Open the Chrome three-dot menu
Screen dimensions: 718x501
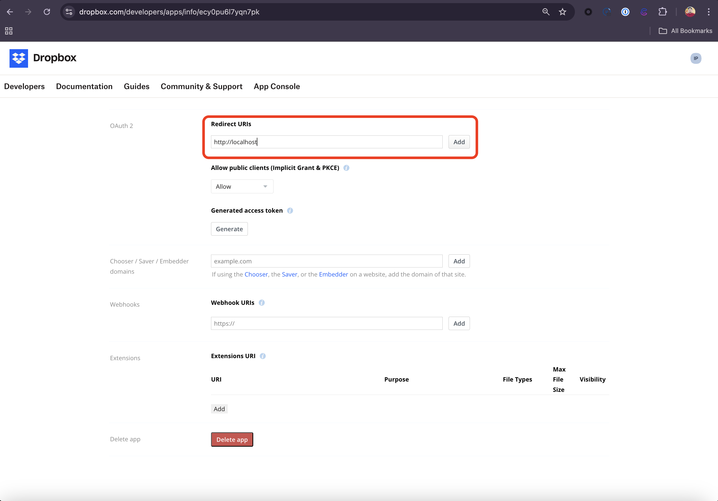tap(709, 12)
